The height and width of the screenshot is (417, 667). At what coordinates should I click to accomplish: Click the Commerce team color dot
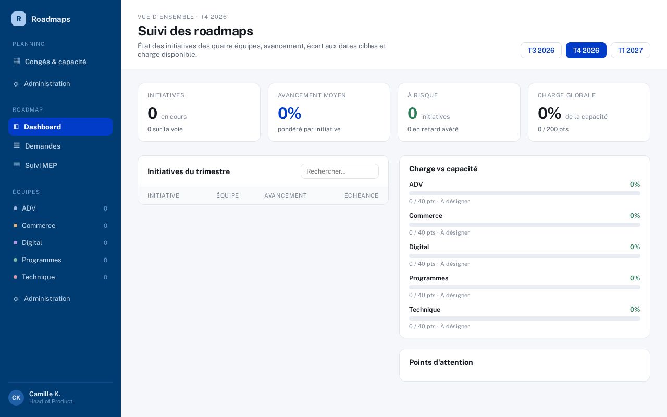click(16, 226)
